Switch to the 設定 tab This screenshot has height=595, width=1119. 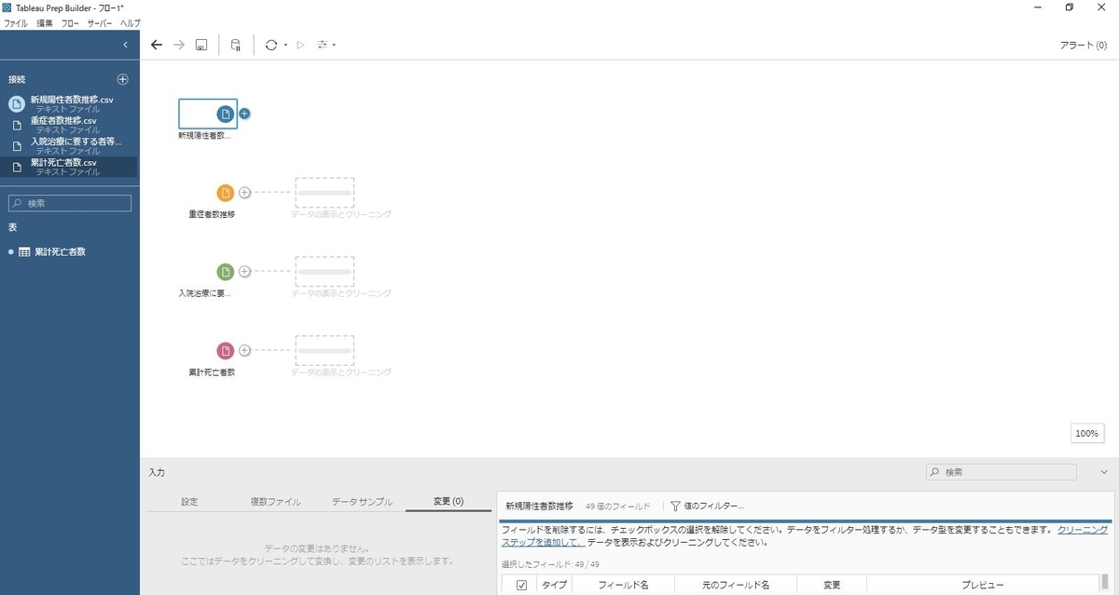pyautogui.click(x=189, y=501)
